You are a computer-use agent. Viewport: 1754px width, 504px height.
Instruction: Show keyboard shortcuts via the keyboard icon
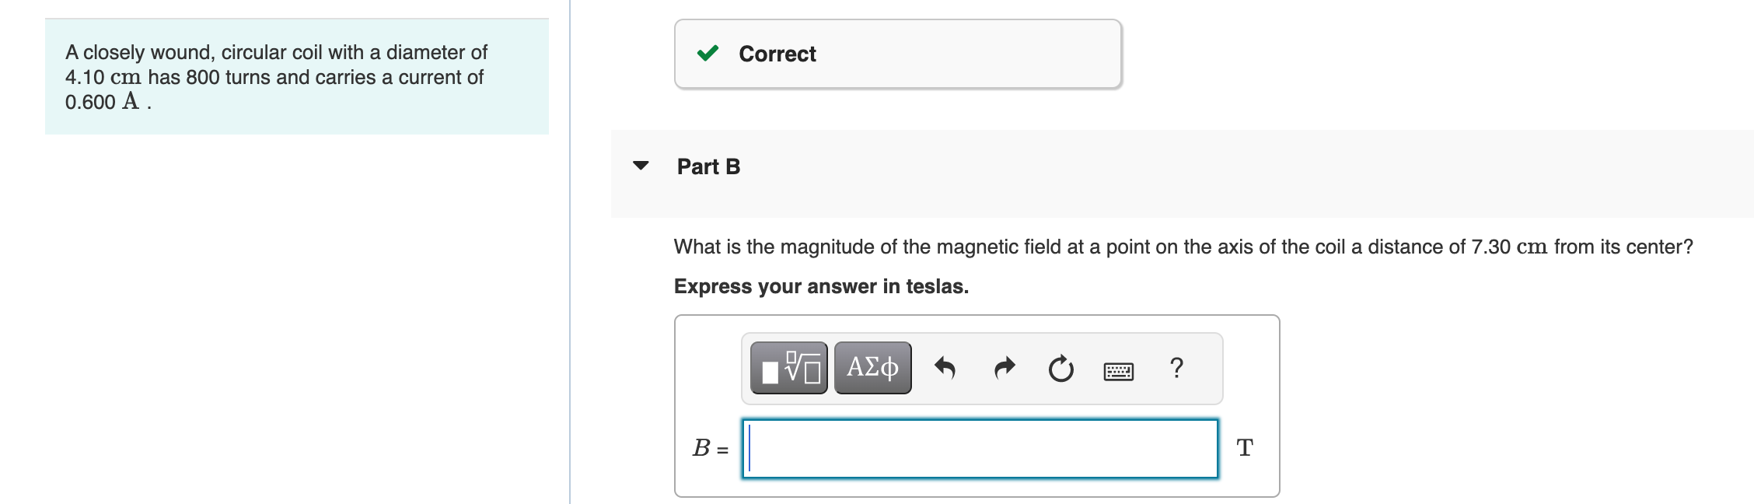[1118, 371]
